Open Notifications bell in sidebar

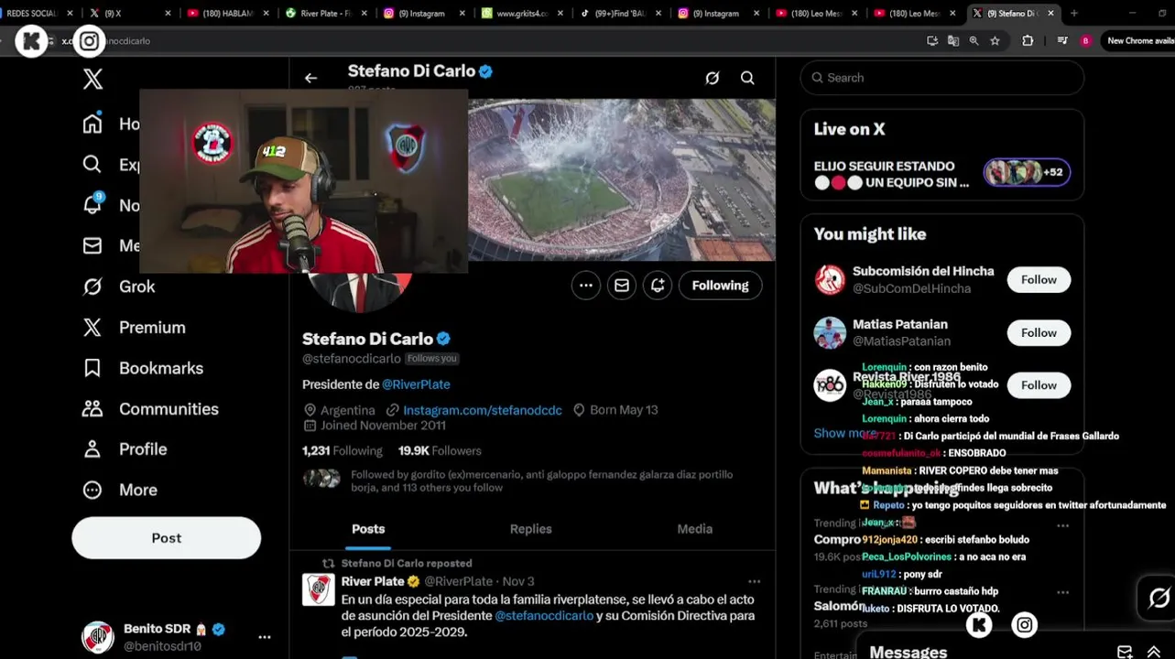92,204
